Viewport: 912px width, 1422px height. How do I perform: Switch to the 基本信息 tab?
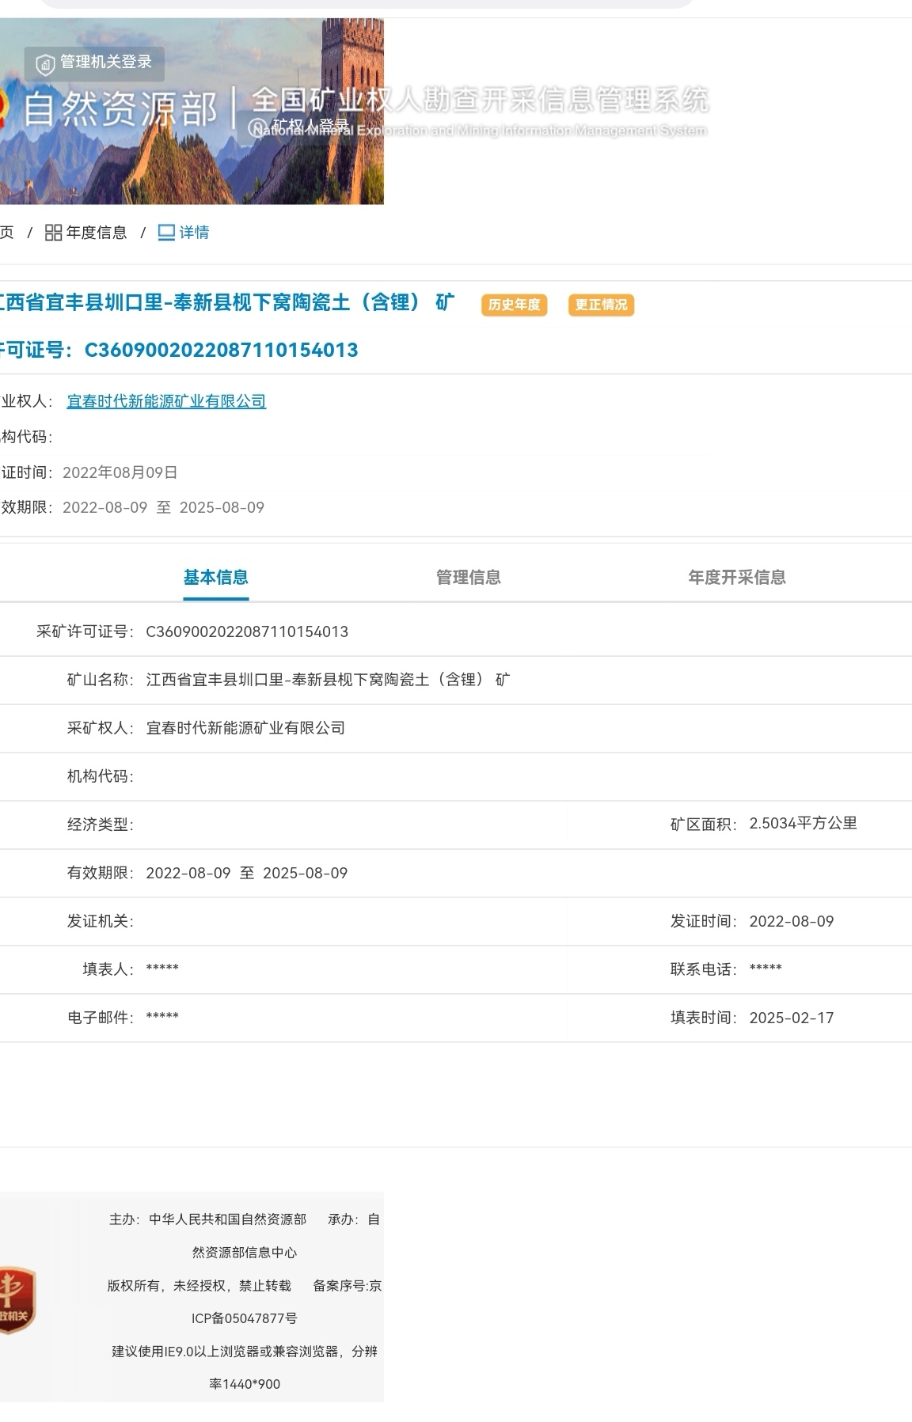click(216, 578)
